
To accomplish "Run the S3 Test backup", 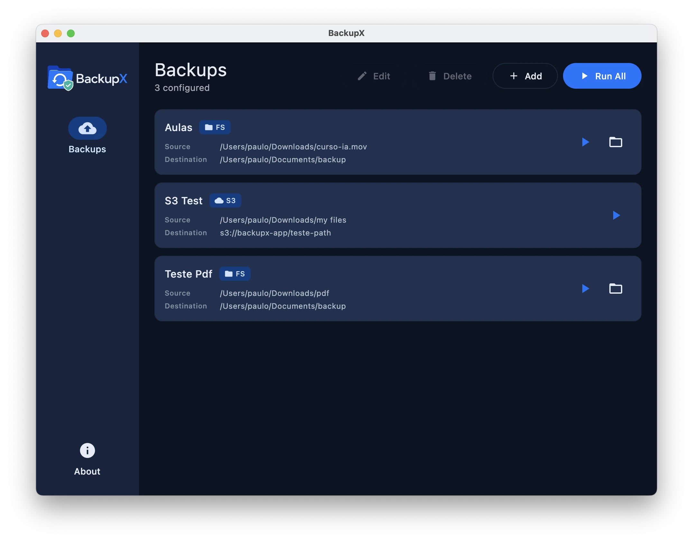I will [x=616, y=215].
